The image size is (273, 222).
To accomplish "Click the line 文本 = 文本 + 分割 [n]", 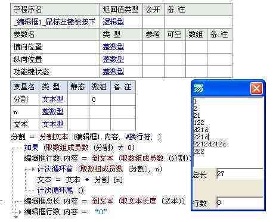I will click(80, 180).
